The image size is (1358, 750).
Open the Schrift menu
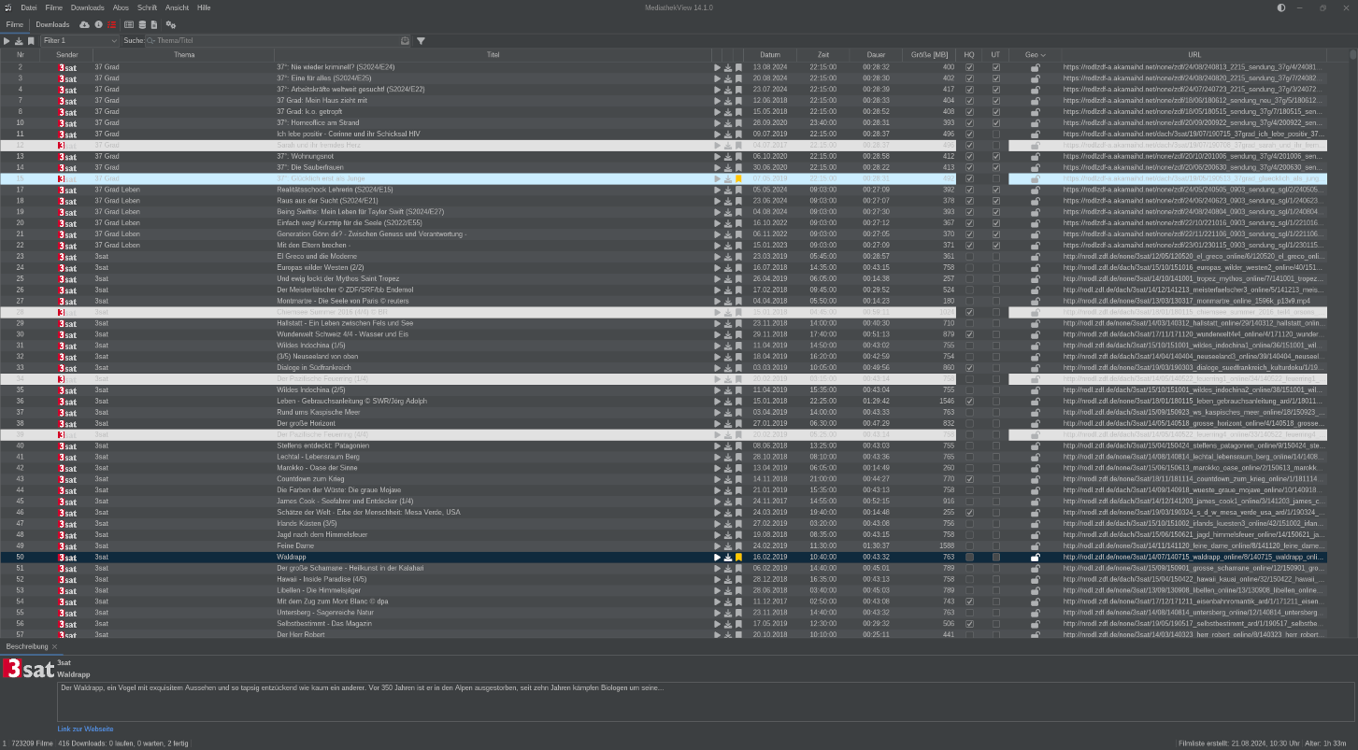(149, 7)
